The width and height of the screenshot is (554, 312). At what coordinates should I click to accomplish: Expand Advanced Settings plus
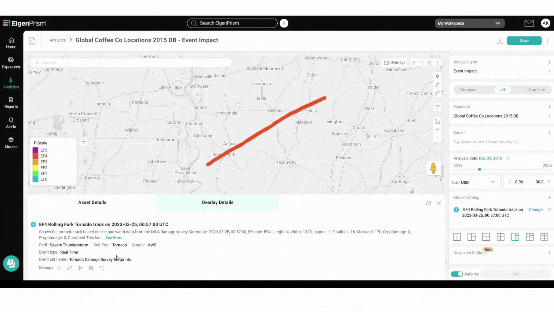click(549, 253)
